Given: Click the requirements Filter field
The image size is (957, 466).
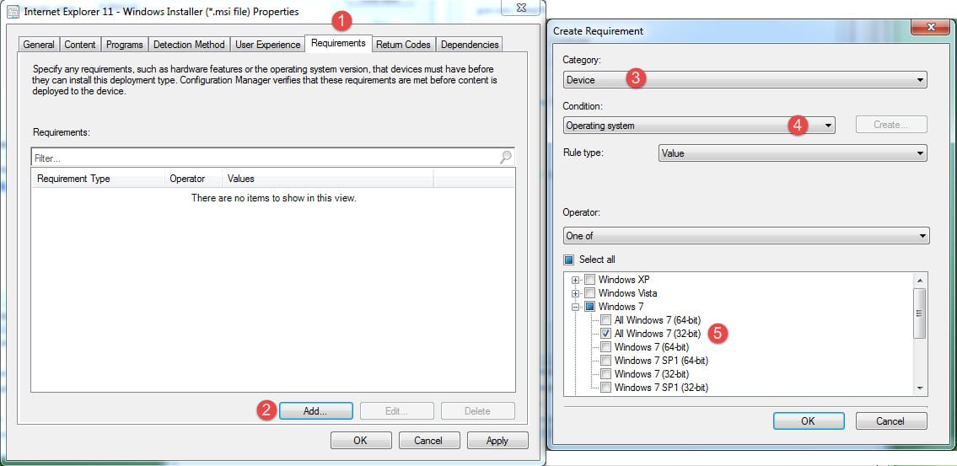Looking at the screenshot, I should [x=273, y=158].
